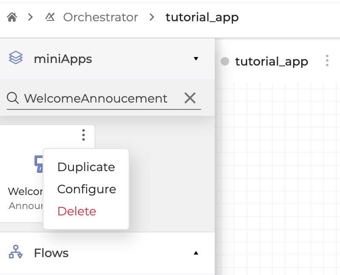Select the red Delete menu option
This screenshot has height=275, width=340.
click(x=77, y=211)
